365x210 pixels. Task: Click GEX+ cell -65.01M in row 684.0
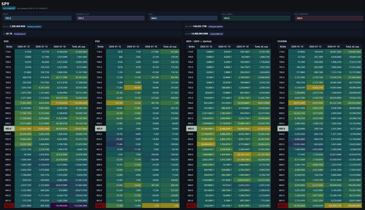pyautogui.click(x=224, y=185)
